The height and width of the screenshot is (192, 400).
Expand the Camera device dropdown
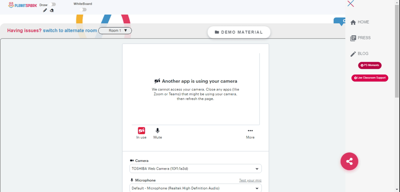click(x=196, y=168)
